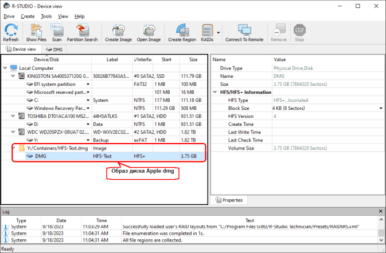This screenshot has height=253, width=386.
Task: Click the R-STUDIO title bar app icon
Action: click(7, 6)
